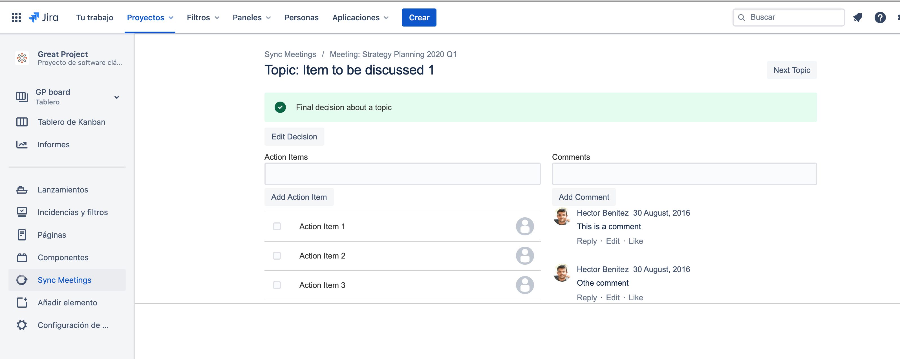Click the Edit Decision button

pyautogui.click(x=294, y=137)
